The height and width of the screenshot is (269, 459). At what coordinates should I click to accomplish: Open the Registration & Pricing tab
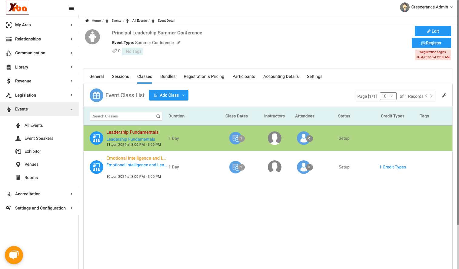coord(204,76)
